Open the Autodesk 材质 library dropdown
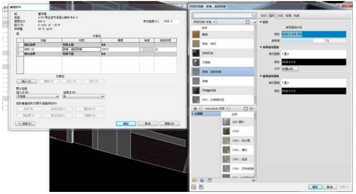Viewport: 356px width, 194px height. pyautogui.click(x=227, y=108)
